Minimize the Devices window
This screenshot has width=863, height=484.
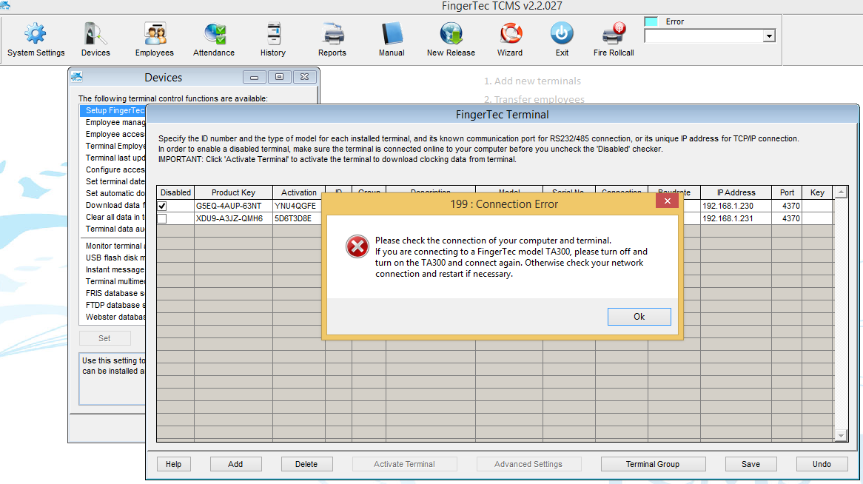coord(255,77)
